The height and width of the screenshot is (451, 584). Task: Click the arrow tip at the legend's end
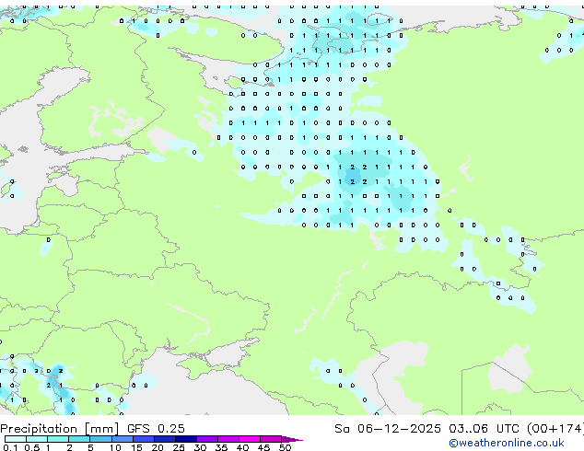pos(292,439)
